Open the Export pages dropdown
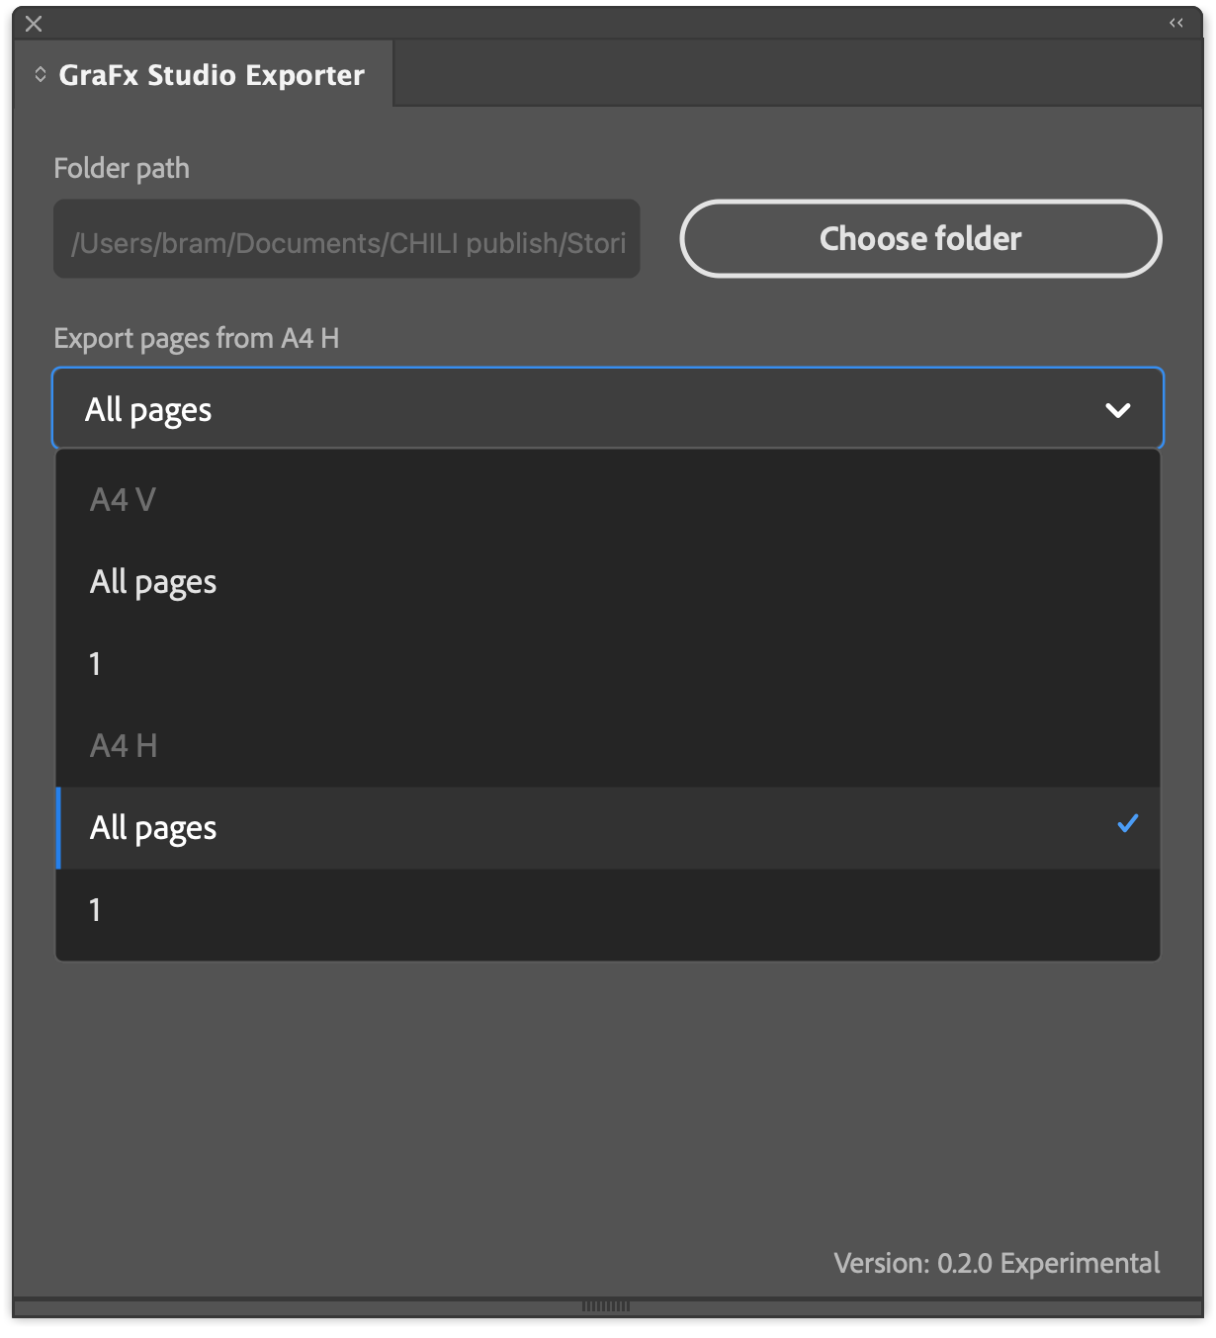 pos(608,409)
